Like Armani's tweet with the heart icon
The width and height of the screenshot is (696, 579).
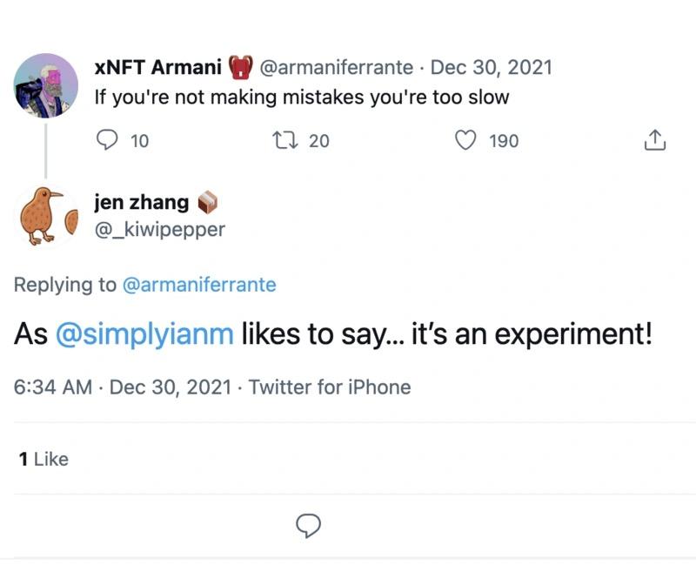[x=468, y=139]
